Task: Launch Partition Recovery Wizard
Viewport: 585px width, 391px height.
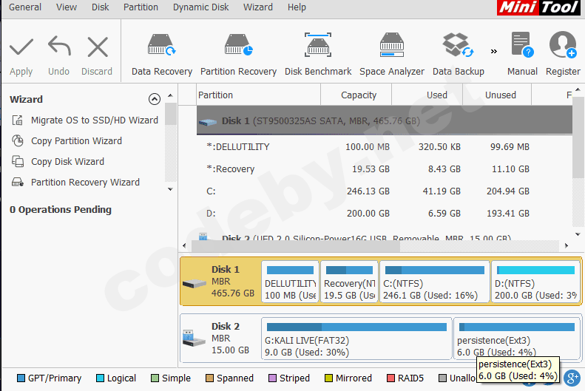Action: point(75,183)
